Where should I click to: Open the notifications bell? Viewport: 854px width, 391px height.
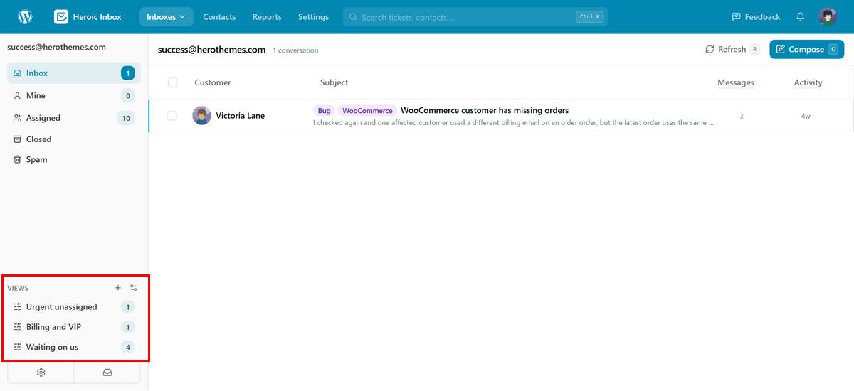(x=801, y=16)
